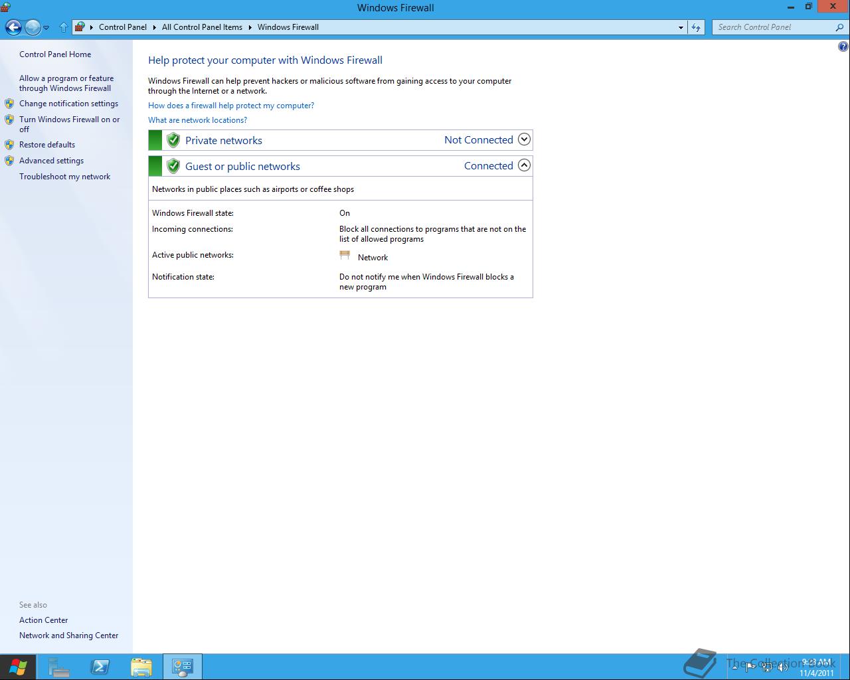Collapse the Guest or public networks section
Viewport: 850px width, 680px height.
pyautogui.click(x=524, y=165)
